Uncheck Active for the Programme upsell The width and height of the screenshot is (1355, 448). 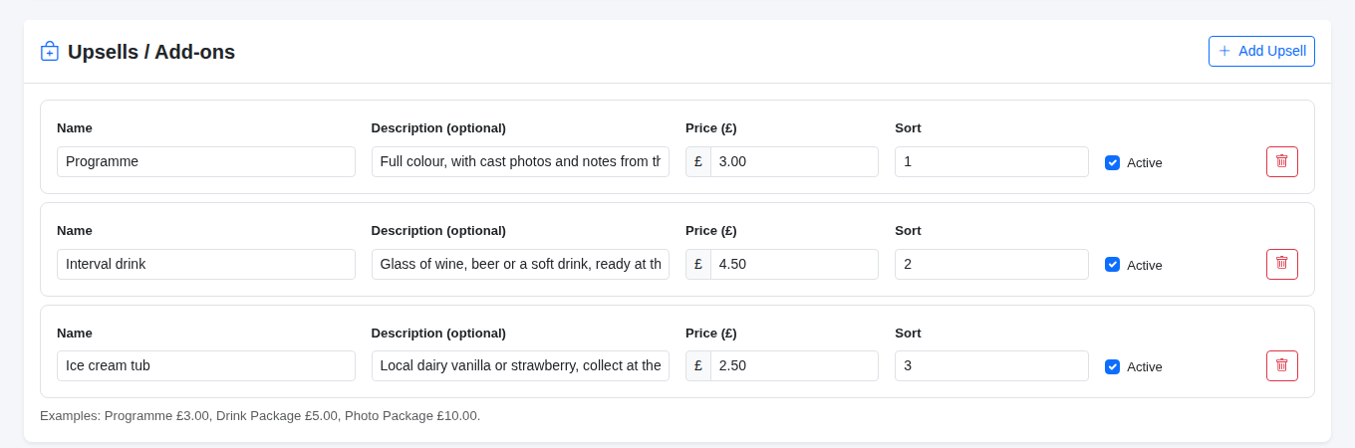pyautogui.click(x=1112, y=162)
